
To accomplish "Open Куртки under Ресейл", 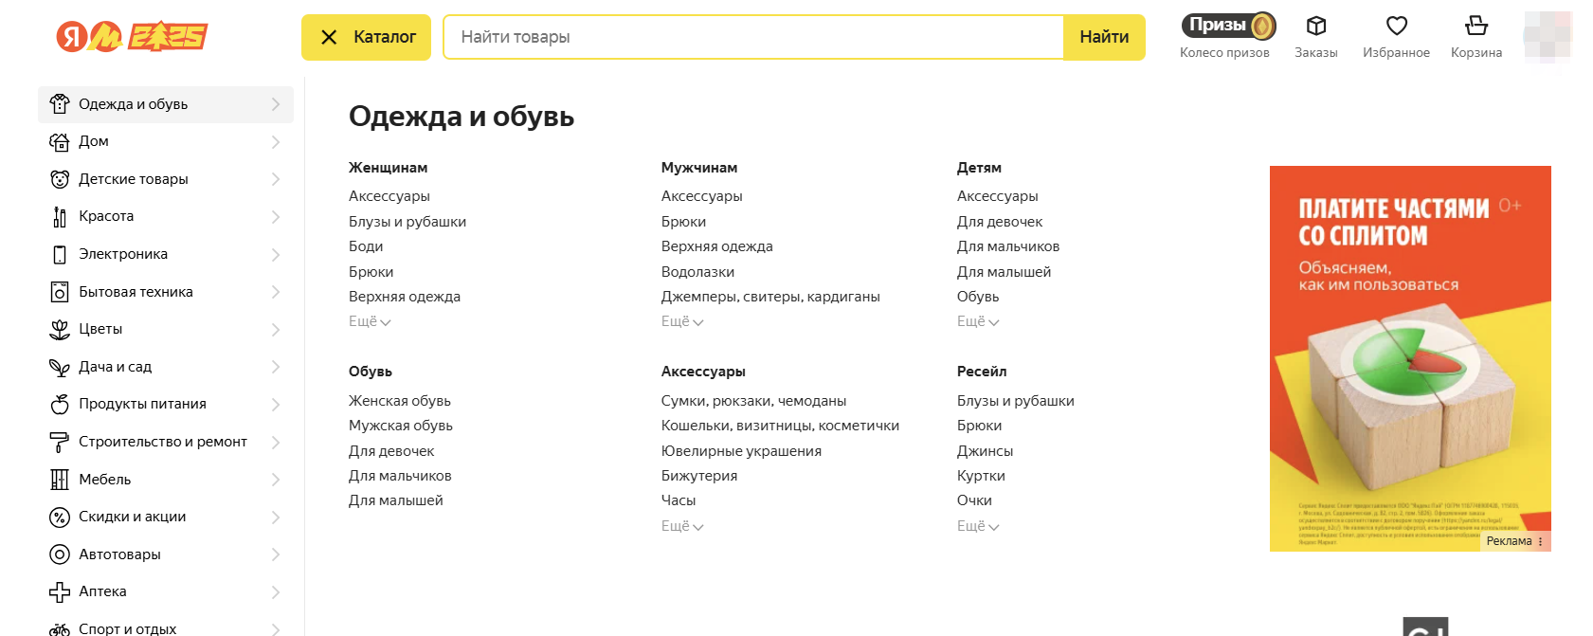I will [981, 476].
